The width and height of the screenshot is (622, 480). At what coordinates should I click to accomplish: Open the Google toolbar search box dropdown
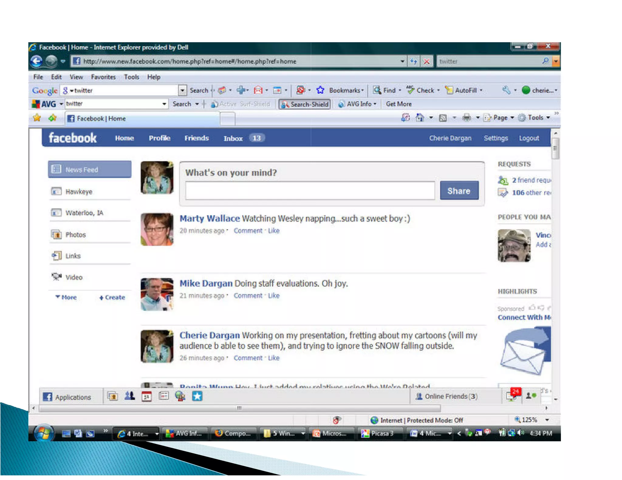tap(182, 90)
